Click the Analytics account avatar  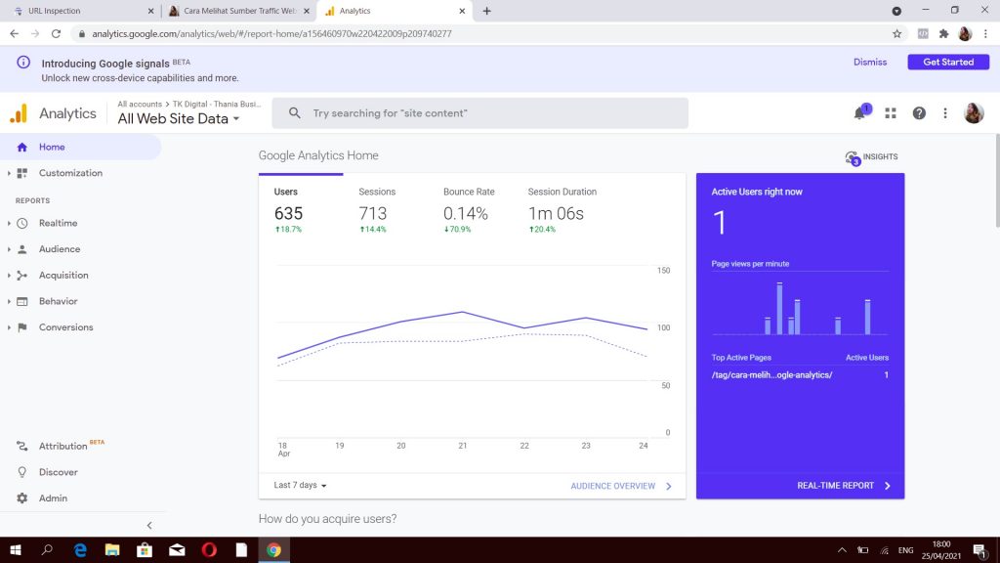click(974, 113)
